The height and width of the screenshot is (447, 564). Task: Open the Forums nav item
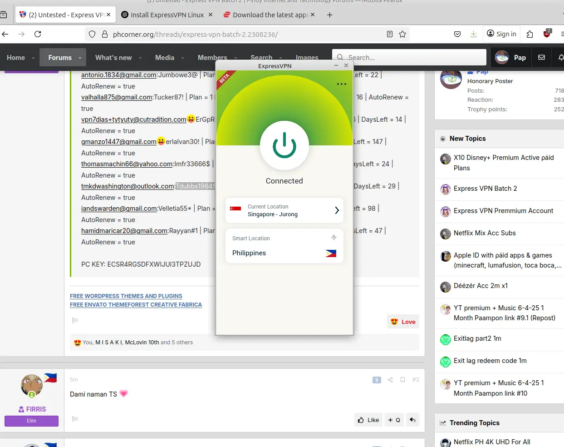pyautogui.click(x=60, y=58)
